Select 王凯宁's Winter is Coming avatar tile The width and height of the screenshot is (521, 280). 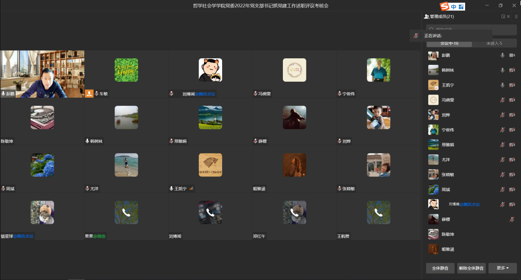coord(210,165)
